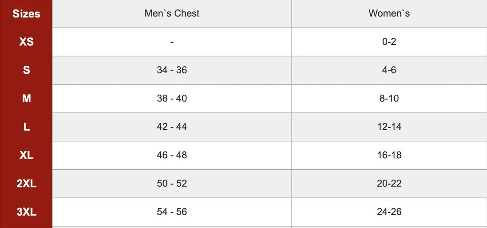Select the 46 - 48 chest cell
487x228 pixels.
click(x=172, y=155)
